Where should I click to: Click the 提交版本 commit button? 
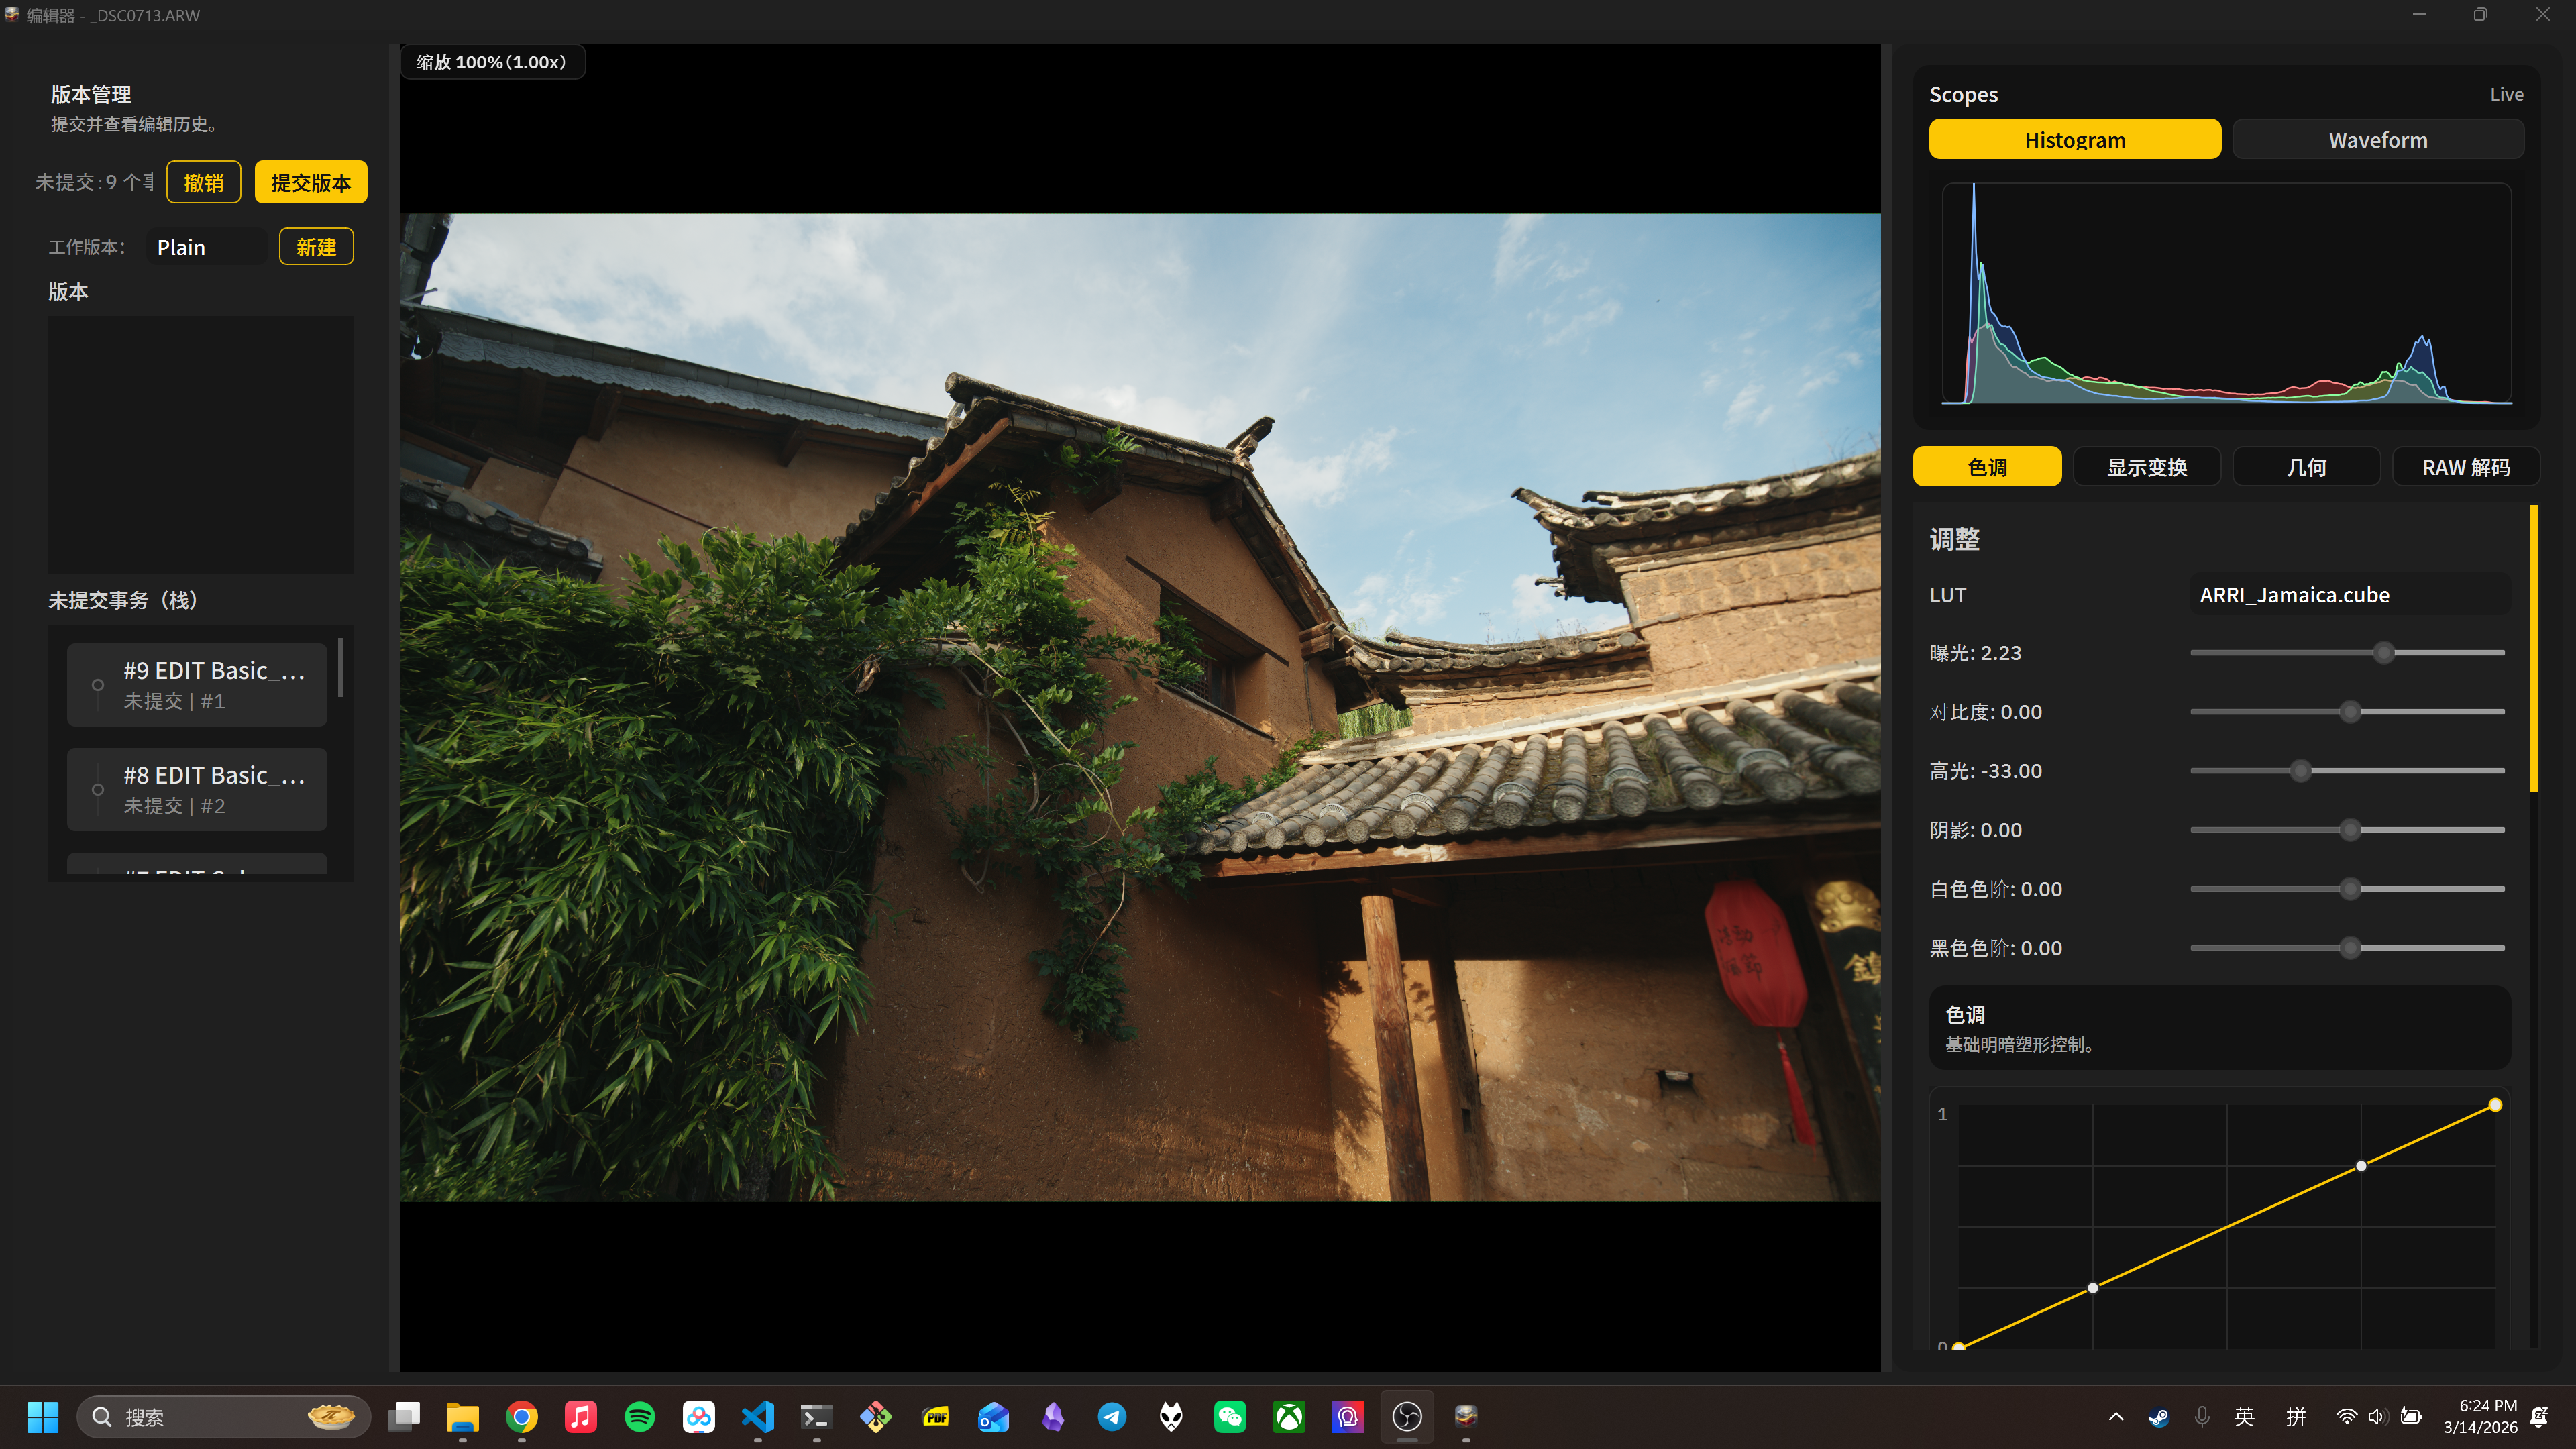pos(310,182)
